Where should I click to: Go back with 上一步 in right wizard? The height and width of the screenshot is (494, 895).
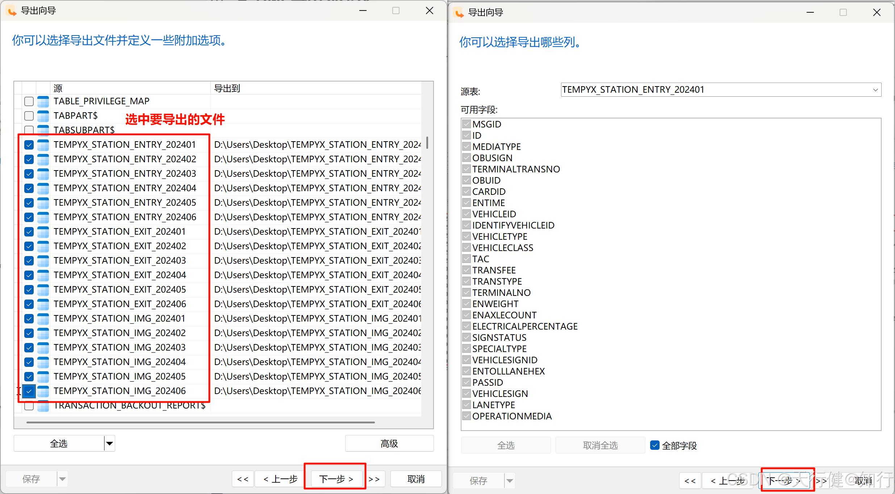click(728, 481)
